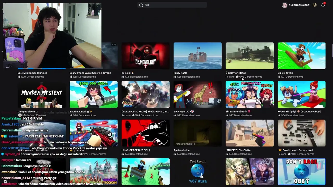The width and height of the screenshot is (333, 187).
Task: Open the turdubasketbol profile avatar
Action: click(285, 5)
